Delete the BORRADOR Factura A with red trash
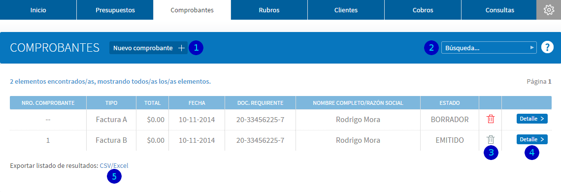This screenshot has width=561, height=192. [491, 119]
